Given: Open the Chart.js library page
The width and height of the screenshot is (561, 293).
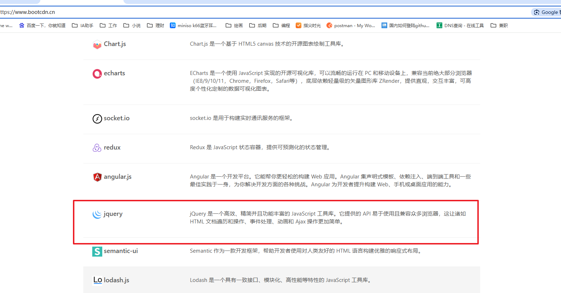Looking at the screenshot, I should pyautogui.click(x=115, y=44).
